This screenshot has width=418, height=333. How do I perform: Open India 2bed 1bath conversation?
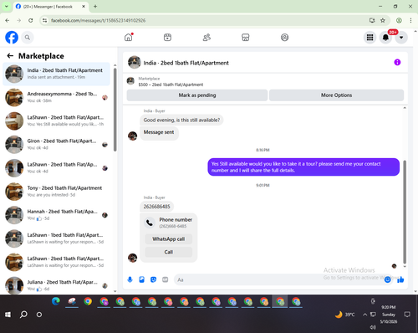[x=57, y=74]
